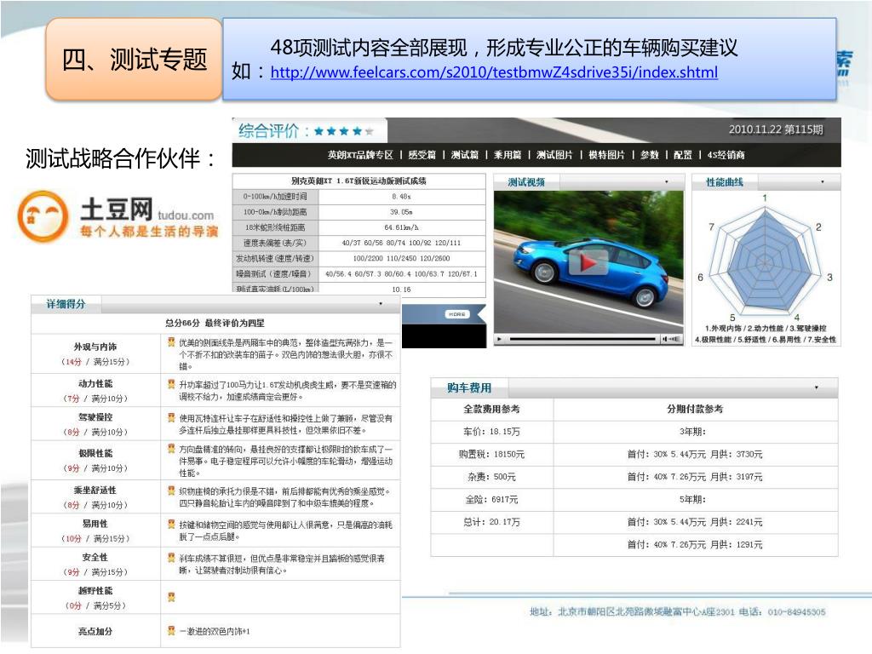872x654 pixels.
Task: Go to the 乘用篇 section
Action: [x=508, y=155]
